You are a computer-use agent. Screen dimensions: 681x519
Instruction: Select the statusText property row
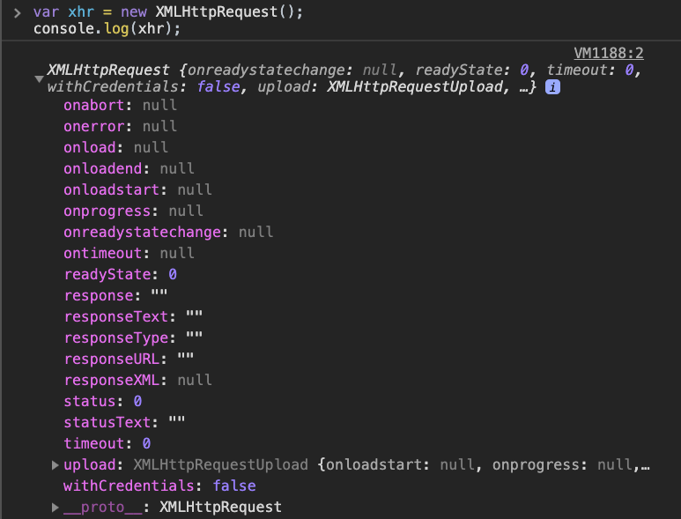point(124,423)
